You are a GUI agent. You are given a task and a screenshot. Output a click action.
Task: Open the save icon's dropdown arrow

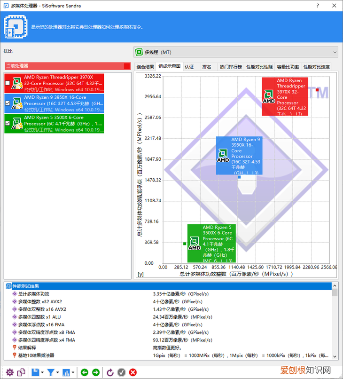click(42, 373)
